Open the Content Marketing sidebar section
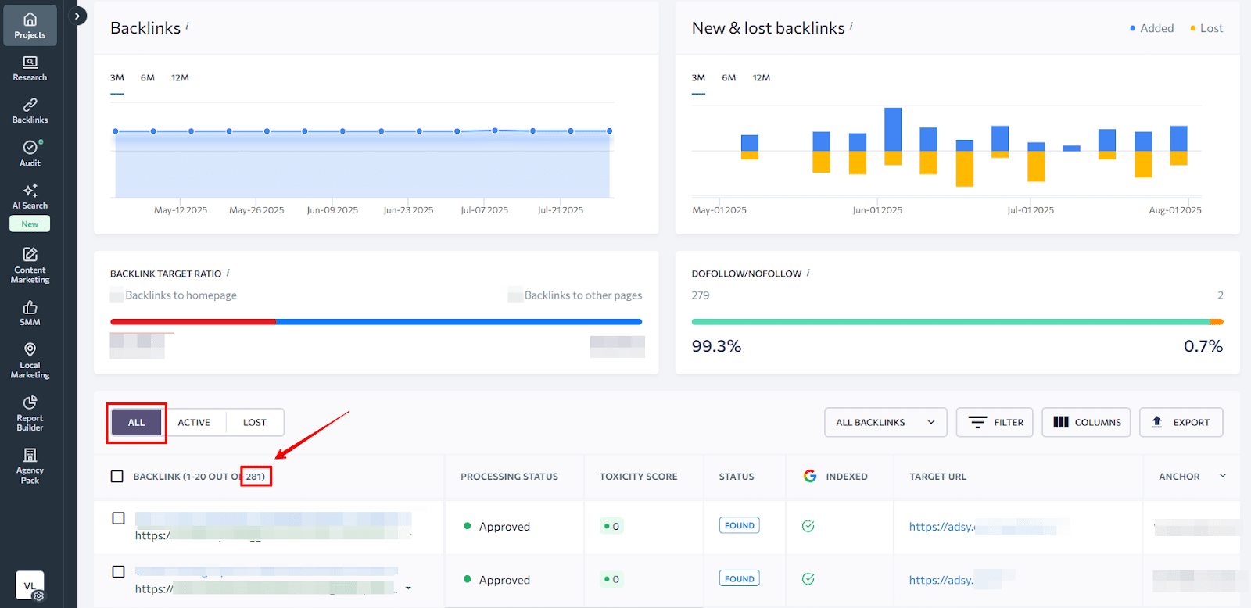1251x608 pixels. pyautogui.click(x=30, y=265)
